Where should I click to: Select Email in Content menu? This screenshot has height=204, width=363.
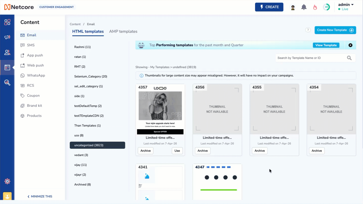tap(40, 35)
